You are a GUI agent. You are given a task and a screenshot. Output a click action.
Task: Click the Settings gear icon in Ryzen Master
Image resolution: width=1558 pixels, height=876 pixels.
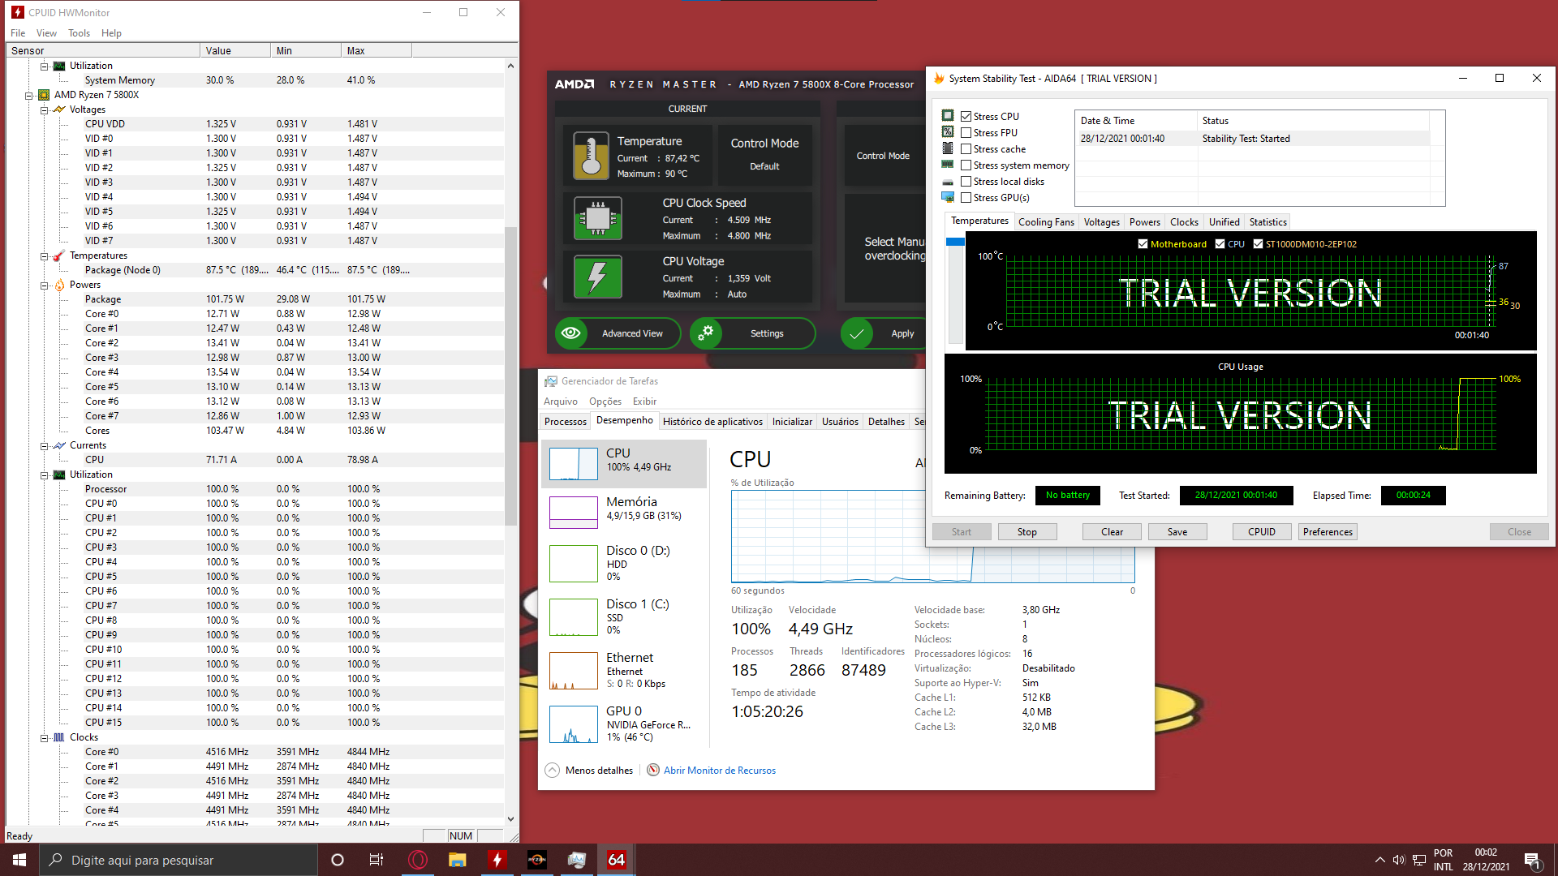[x=707, y=333]
